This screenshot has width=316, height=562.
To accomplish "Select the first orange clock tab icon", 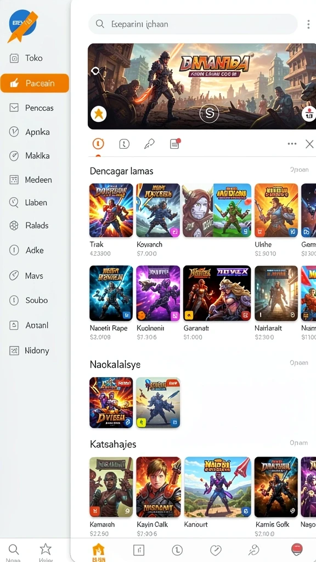I will tap(98, 144).
